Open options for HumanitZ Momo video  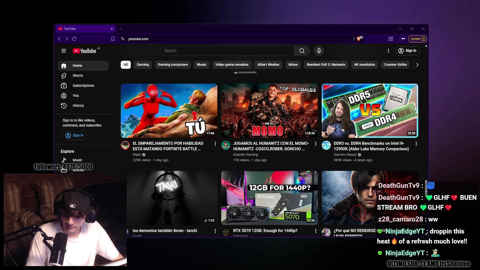point(315,144)
